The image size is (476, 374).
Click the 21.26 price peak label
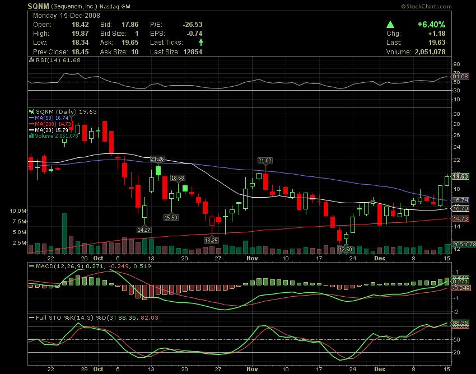pos(157,159)
